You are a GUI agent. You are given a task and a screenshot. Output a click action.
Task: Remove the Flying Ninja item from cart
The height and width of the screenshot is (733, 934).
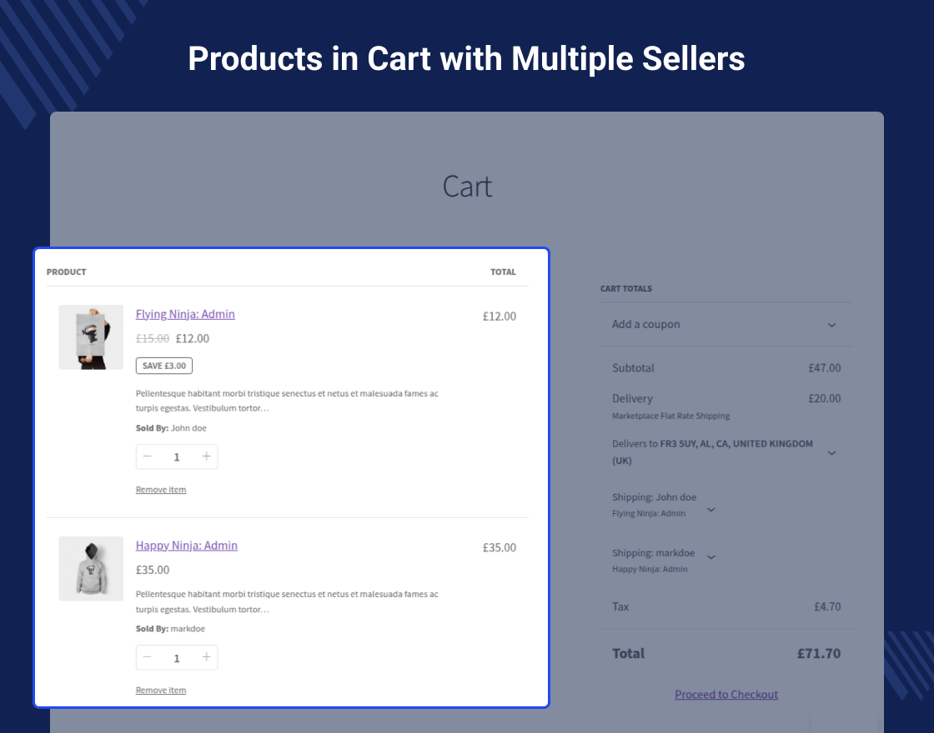click(160, 489)
